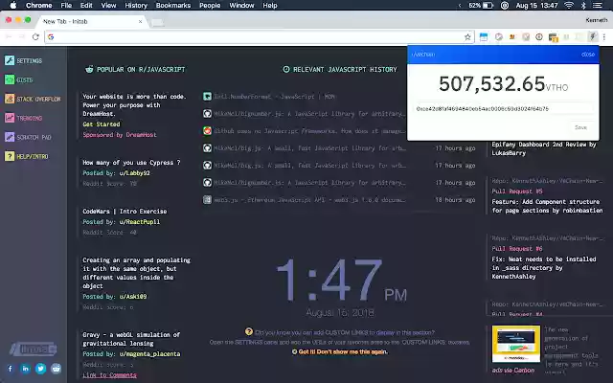The height and width of the screenshot is (383, 613).
Task: Open Pull Request #6 link
Action: [517, 249]
